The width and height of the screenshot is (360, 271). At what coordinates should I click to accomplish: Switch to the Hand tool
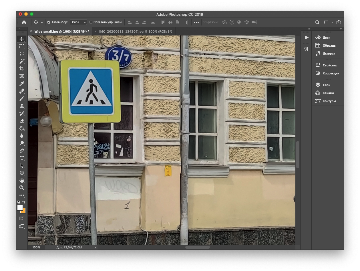coord(22,180)
